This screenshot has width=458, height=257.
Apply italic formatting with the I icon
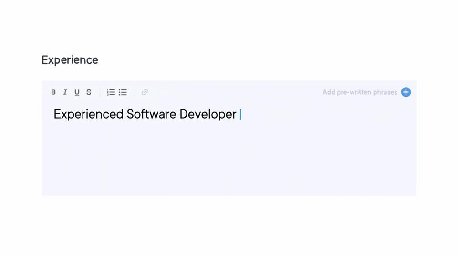point(65,92)
